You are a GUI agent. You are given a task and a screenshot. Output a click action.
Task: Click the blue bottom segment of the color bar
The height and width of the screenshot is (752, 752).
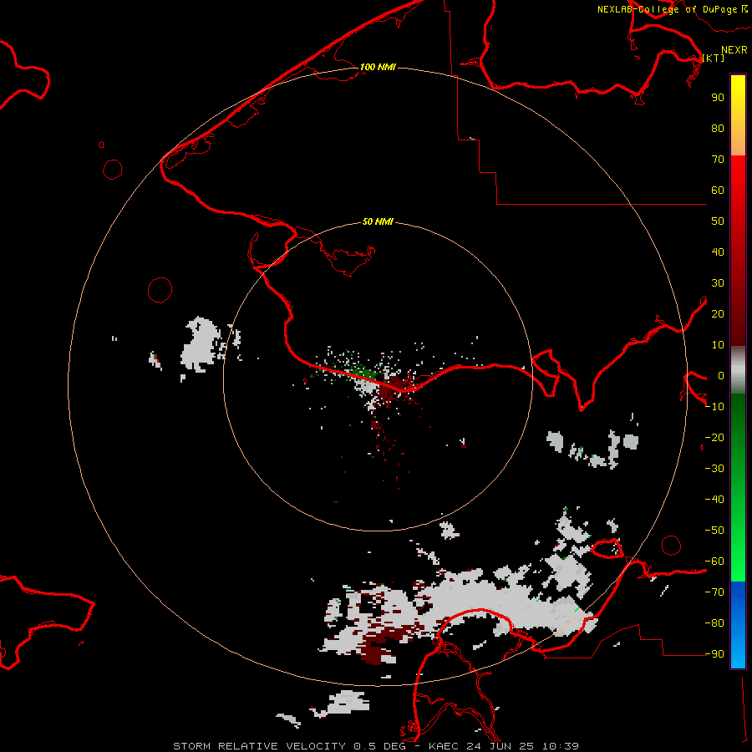(x=738, y=624)
